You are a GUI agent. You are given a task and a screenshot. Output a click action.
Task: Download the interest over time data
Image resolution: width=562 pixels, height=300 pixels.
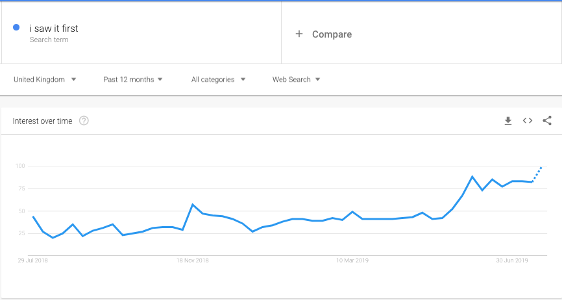pyautogui.click(x=508, y=121)
